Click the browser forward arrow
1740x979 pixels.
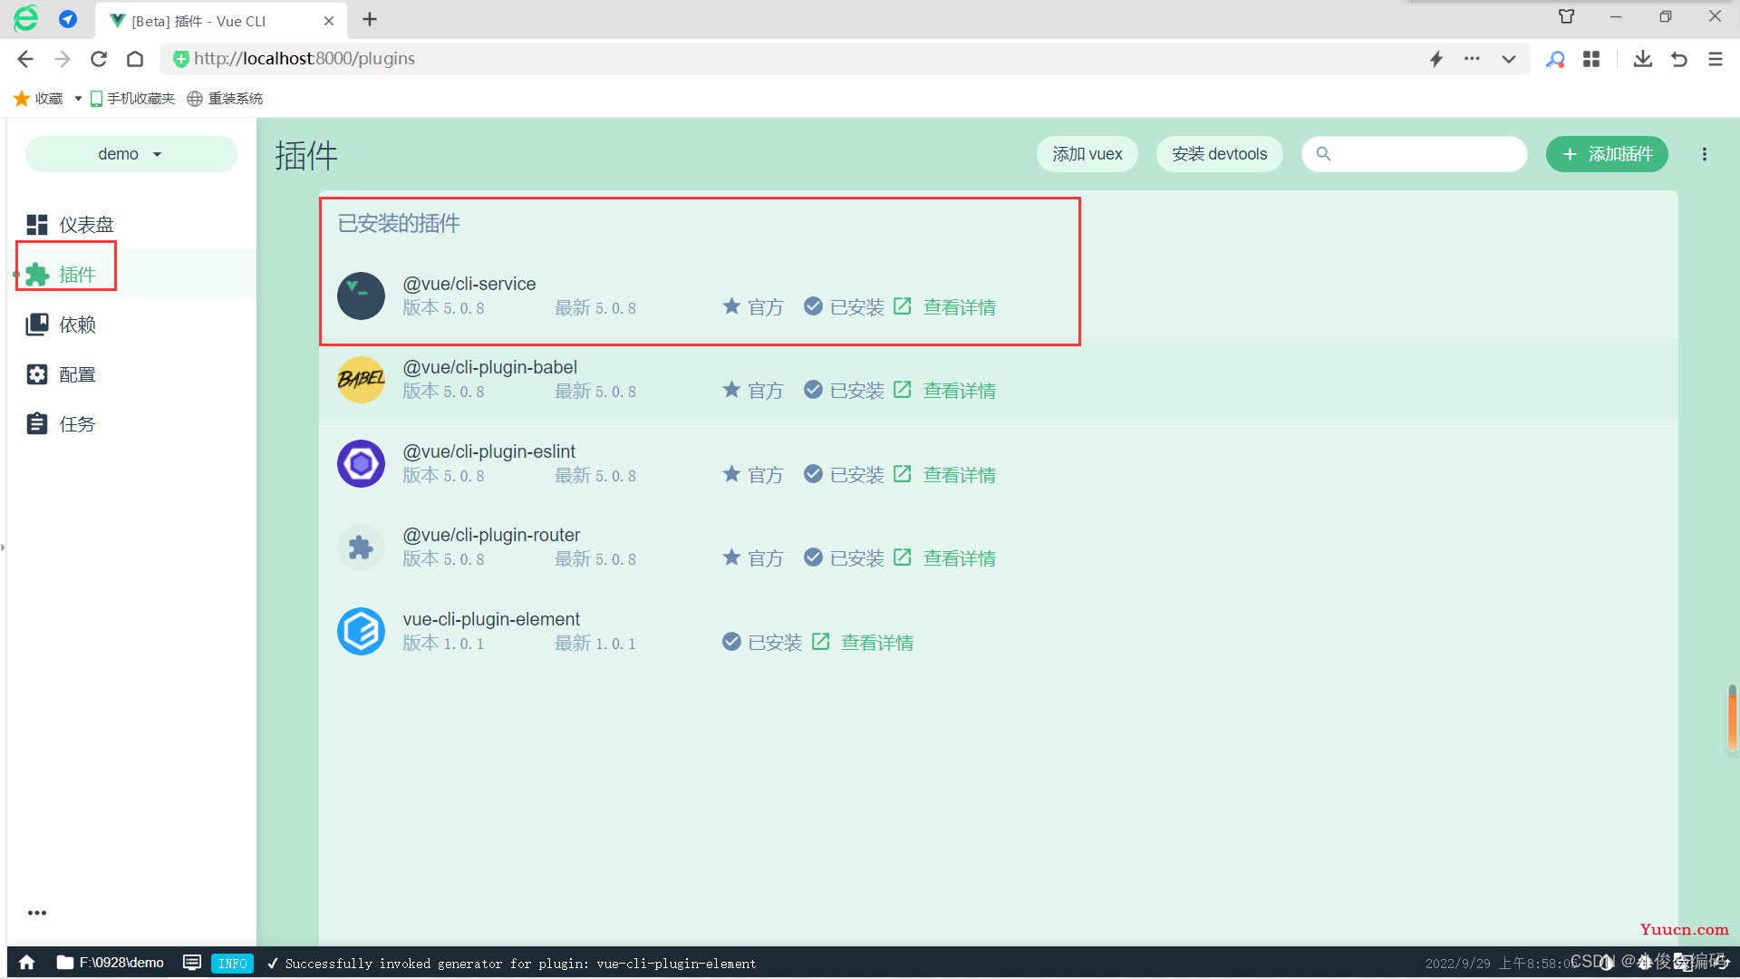[x=63, y=59]
